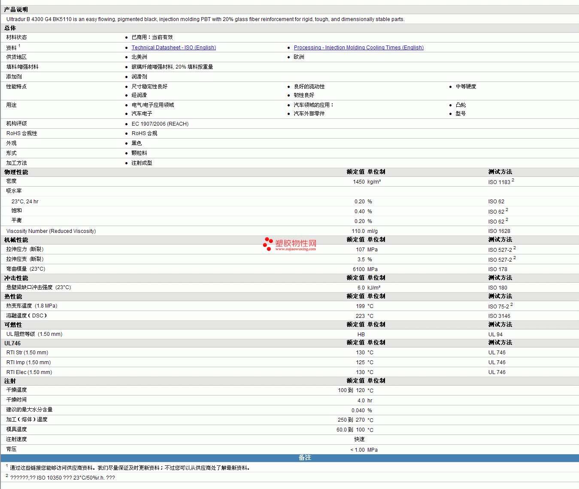Select the melting temperature value 223
Image resolution: width=579 pixels, height=489 pixels.
click(361, 316)
